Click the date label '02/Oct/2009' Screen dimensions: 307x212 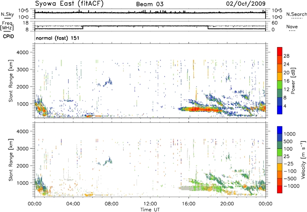[246, 3]
